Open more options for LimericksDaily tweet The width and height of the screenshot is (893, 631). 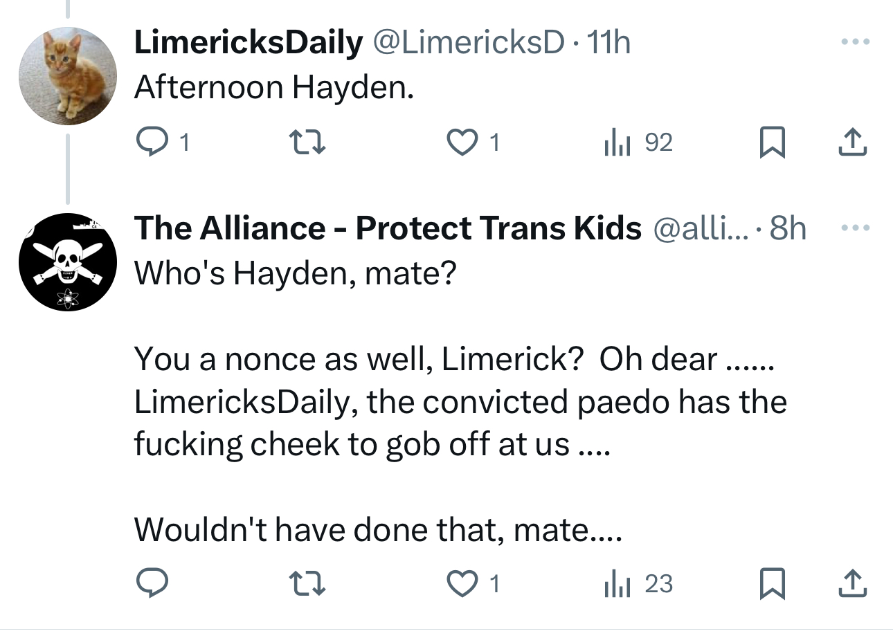tap(854, 43)
